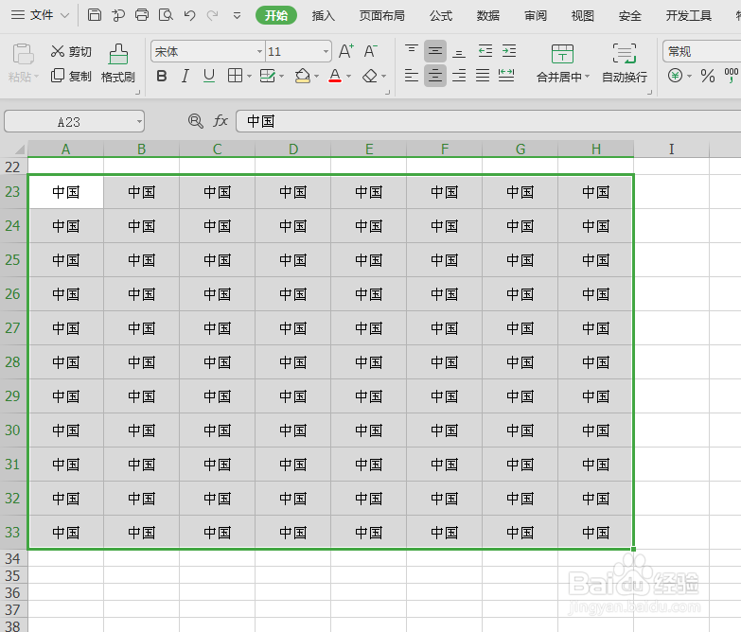The height and width of the screenshot is (632, 741).
Task: Open the font size dropdown
Action: pos(326,51)
